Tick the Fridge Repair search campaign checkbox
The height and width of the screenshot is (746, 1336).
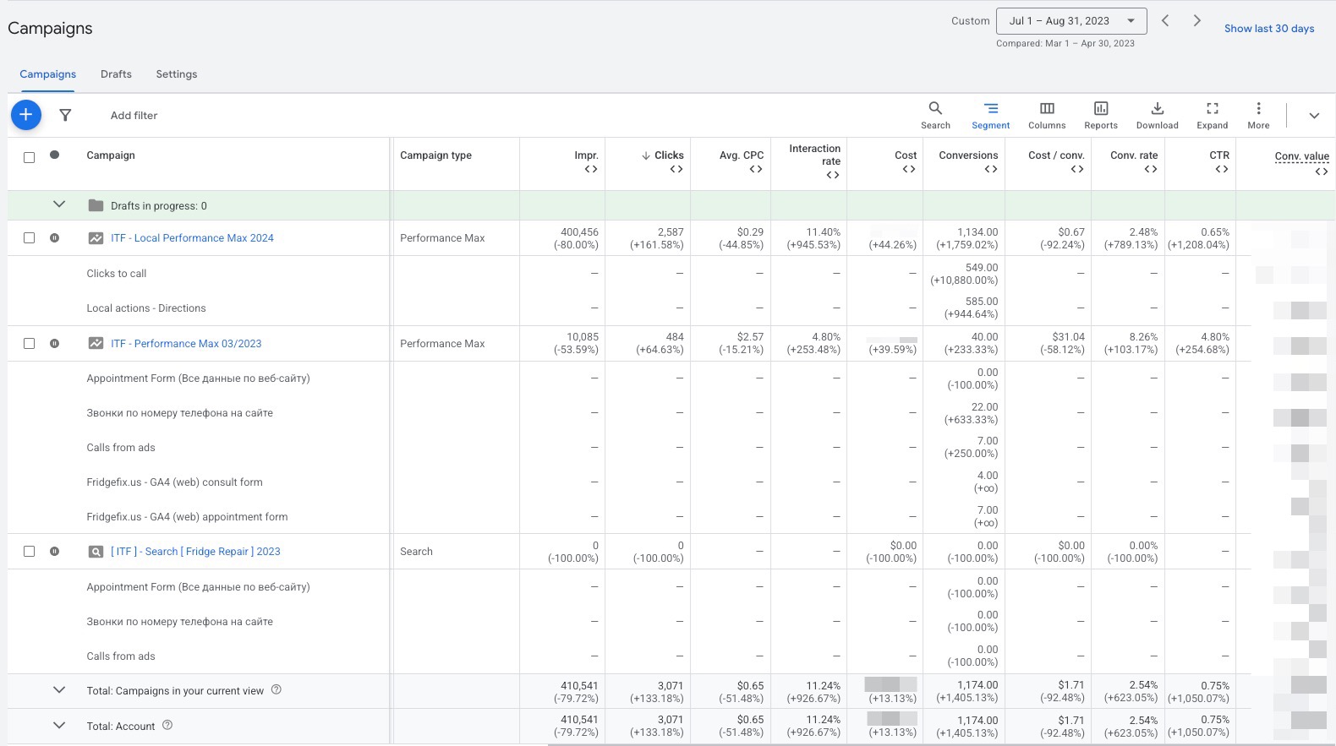point(30,552)
